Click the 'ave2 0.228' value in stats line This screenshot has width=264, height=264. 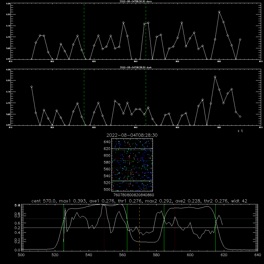[x=188, y=201]
